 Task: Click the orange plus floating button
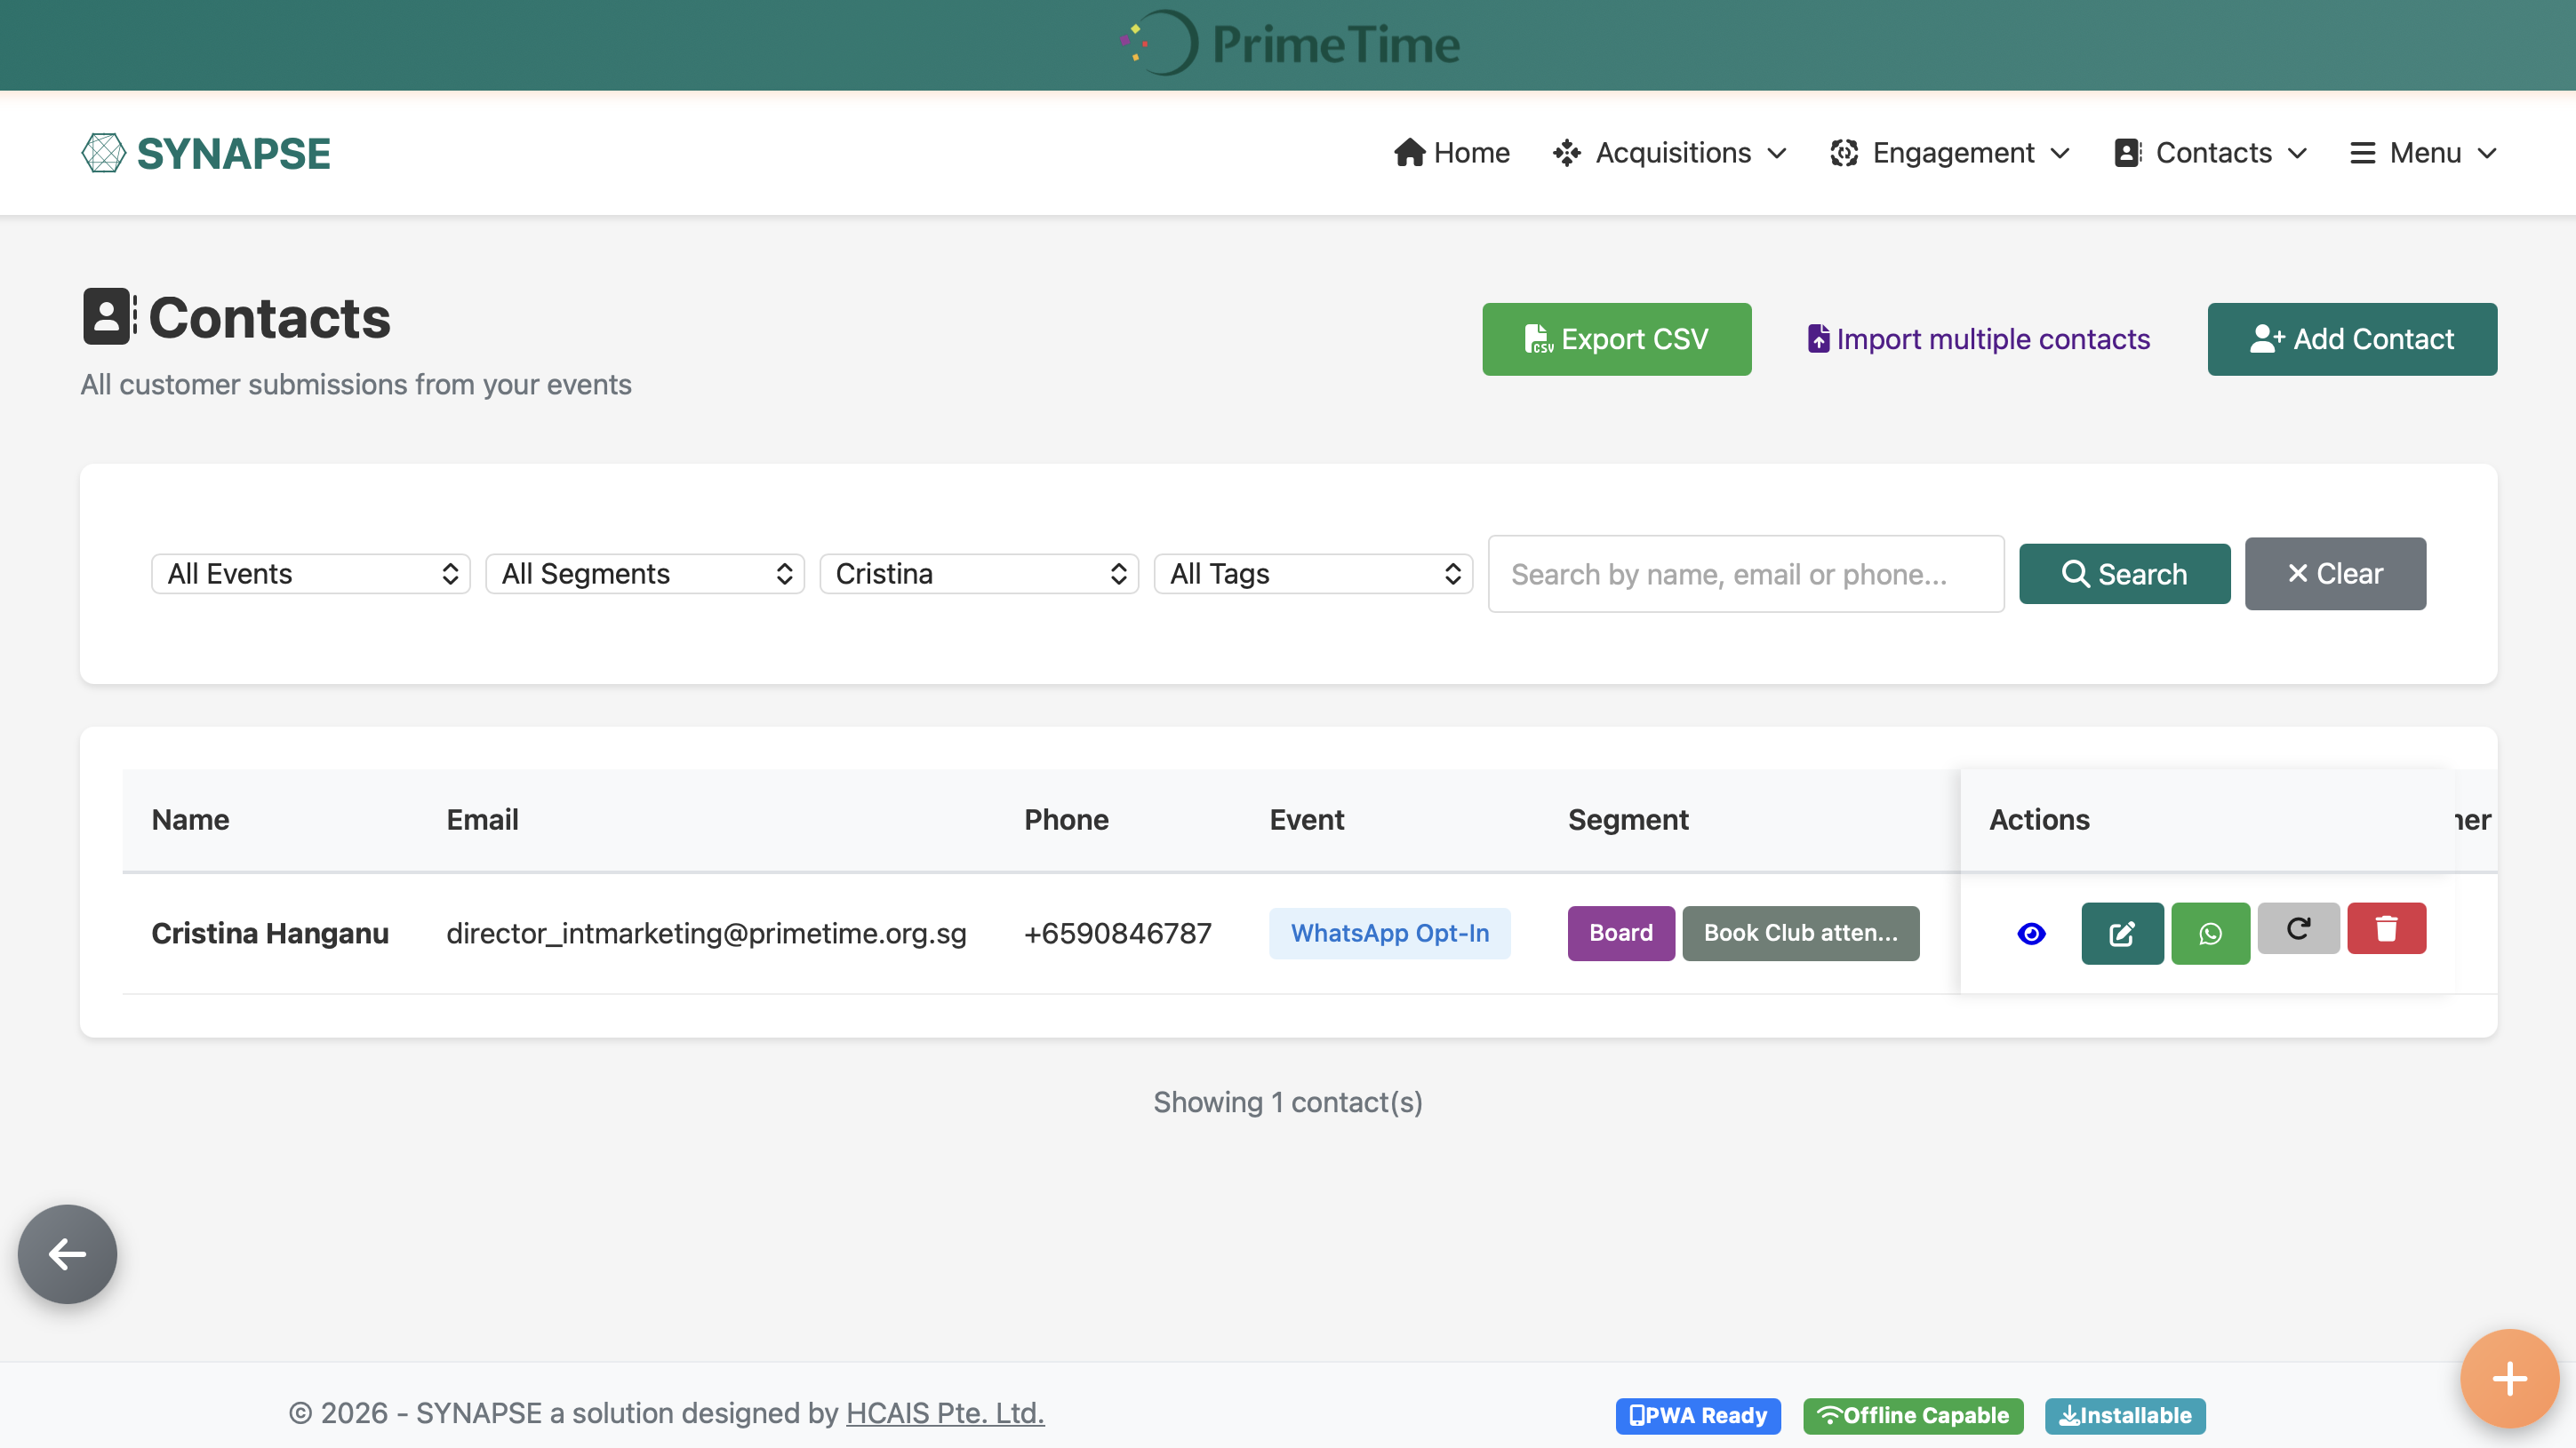2509,1378
